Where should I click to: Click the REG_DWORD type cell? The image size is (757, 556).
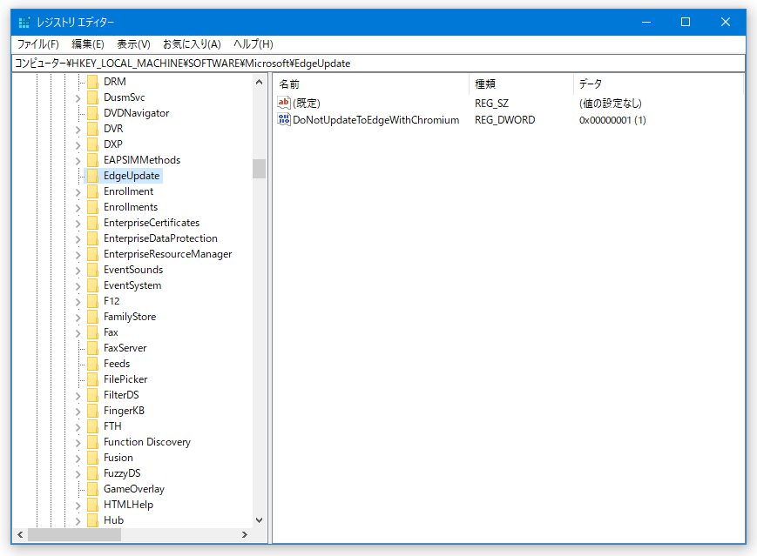(x=504, y=120)
